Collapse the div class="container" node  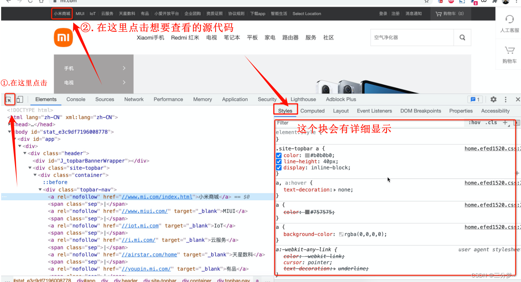click(x=35, y=175)
